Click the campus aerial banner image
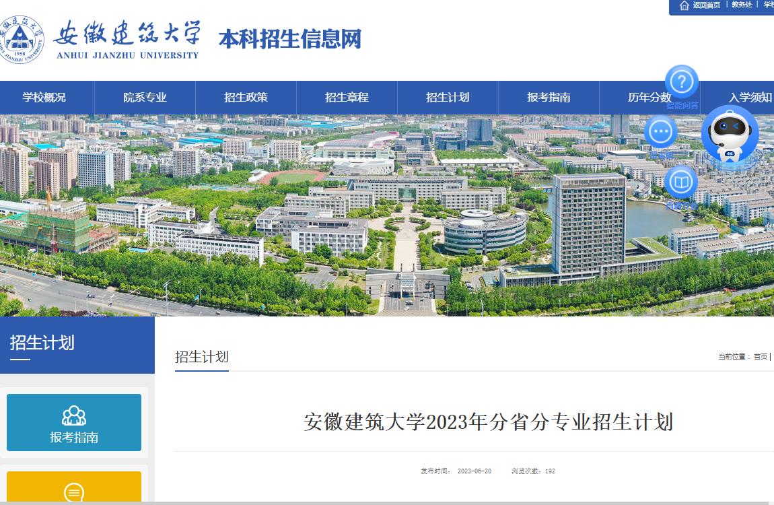Screen dimensions: 774x505 click(387, 215)
